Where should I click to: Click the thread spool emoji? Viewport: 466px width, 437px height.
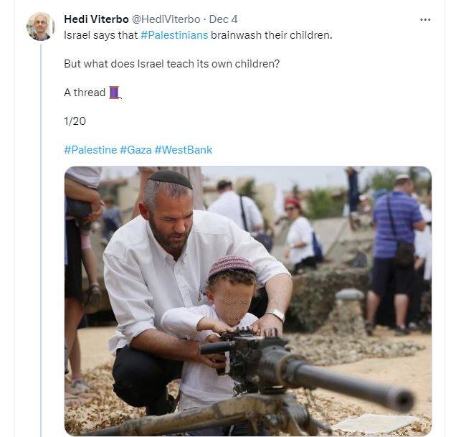click(115, 93)
